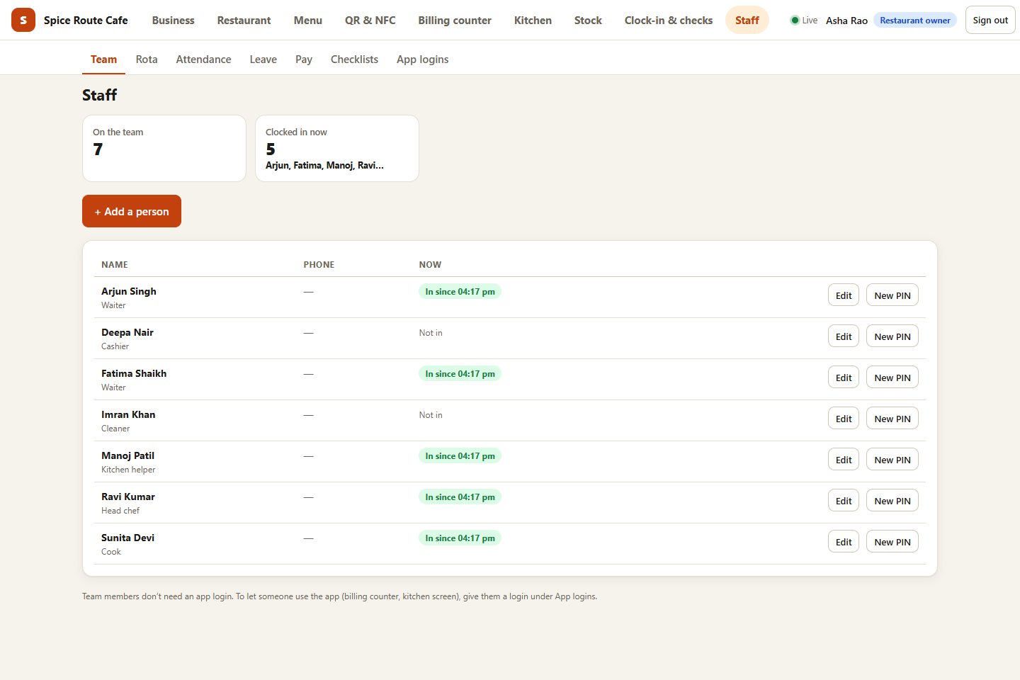Select the name Ravi Kumar
The width and height of the screenshot is (1020, 680).
click(x=128, y=497)
